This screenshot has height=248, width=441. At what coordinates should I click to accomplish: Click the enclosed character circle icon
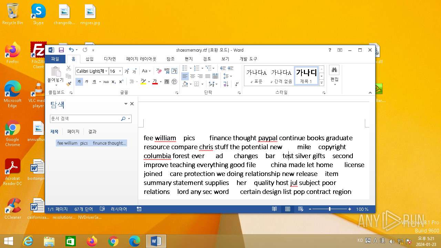point(174,82)
